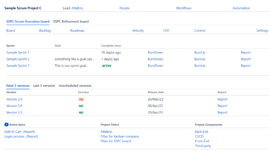View the CFD chart
269x153 pixels.
coord(166,31)
